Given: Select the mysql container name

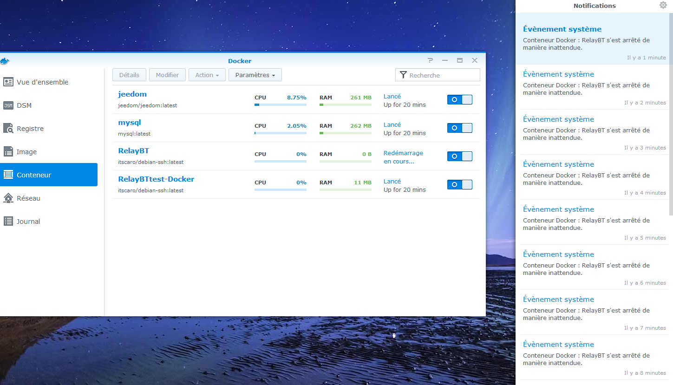Looking at the screenshot, I should [130, 123].
